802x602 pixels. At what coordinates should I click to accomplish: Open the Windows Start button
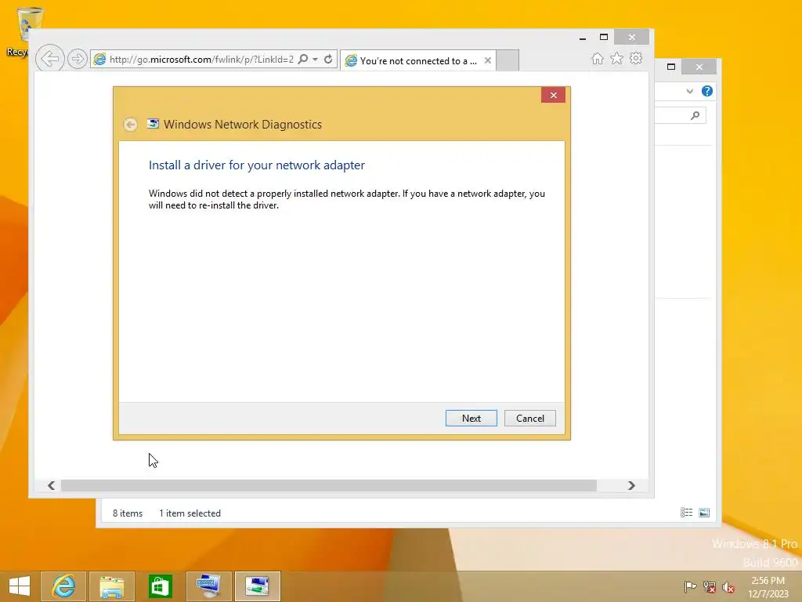(x=20, y=586)
